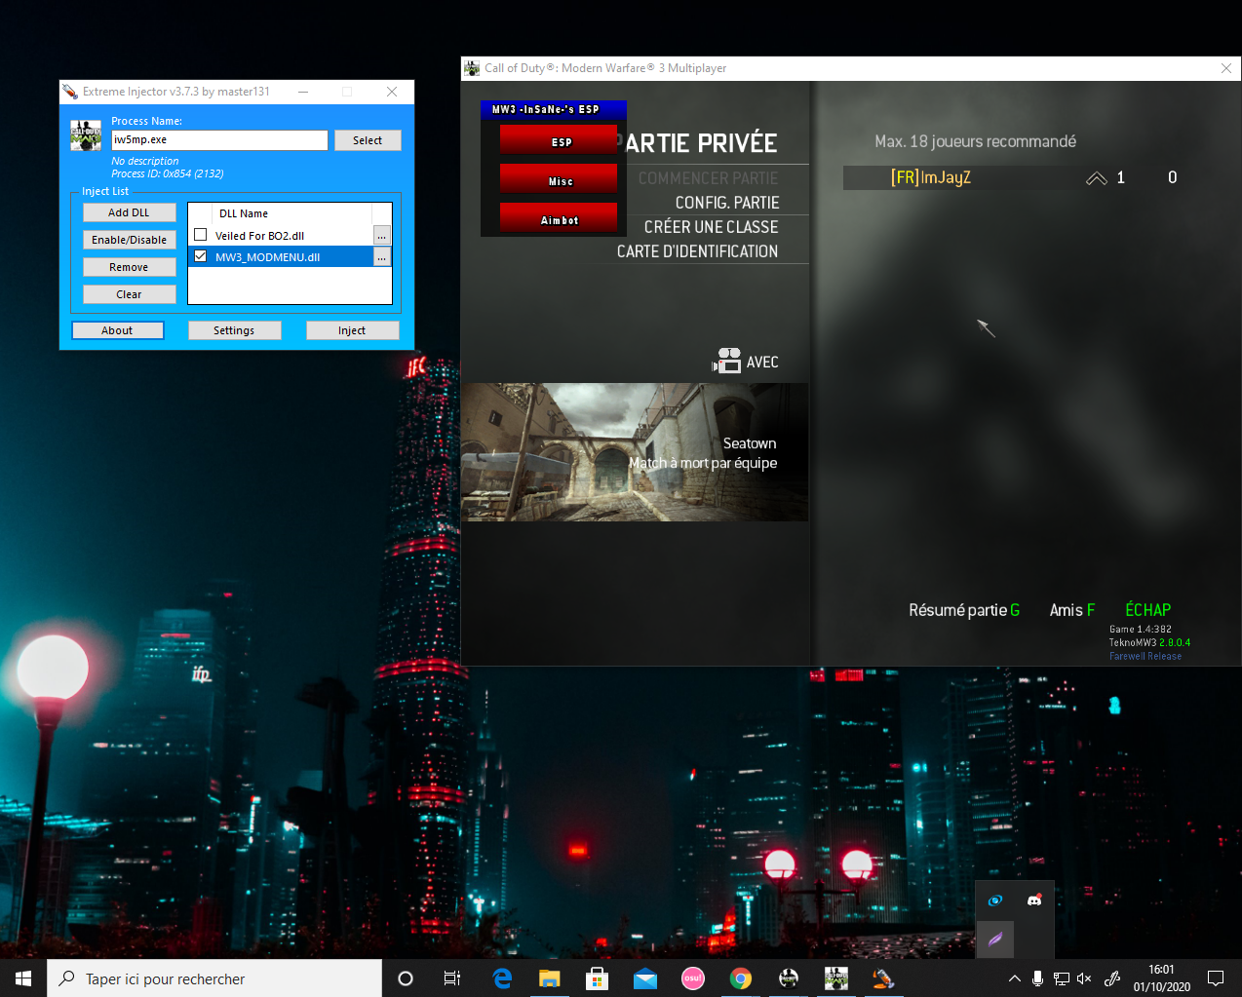
Task: Open Google Chrome in the taskbar
Action: click(741, 978)
